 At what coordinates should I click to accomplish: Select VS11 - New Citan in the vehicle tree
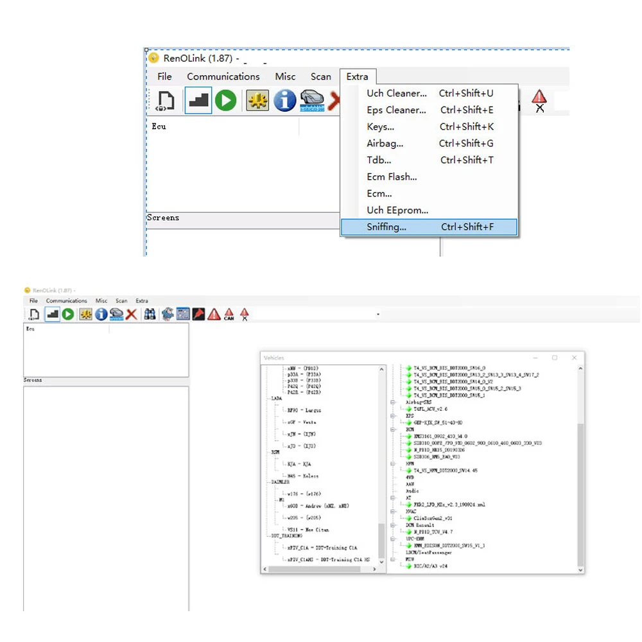click(x=308, y=530)
